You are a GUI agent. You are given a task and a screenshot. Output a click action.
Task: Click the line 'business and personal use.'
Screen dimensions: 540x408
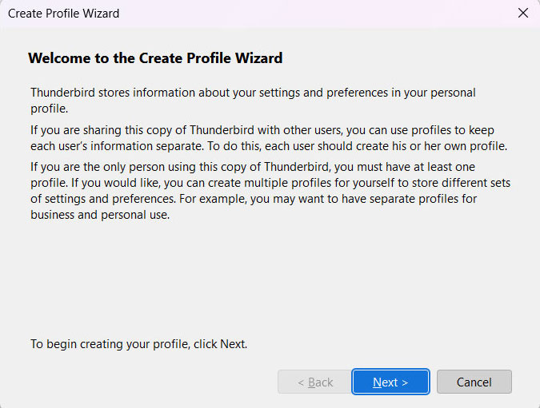(100, 215)
